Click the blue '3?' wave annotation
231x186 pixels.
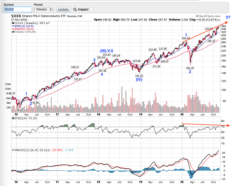tap(228, 18)
